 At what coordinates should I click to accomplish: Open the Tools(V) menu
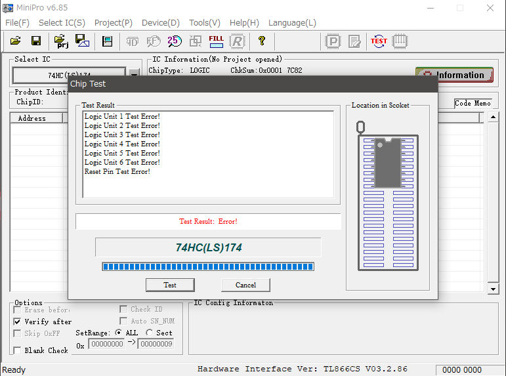(205, 22)
